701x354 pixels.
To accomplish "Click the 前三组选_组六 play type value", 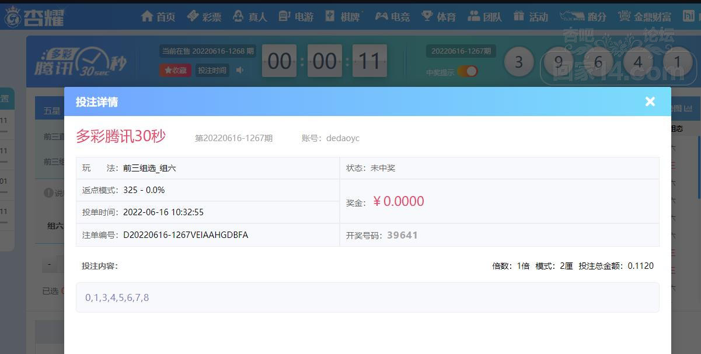I will (149, 168).
